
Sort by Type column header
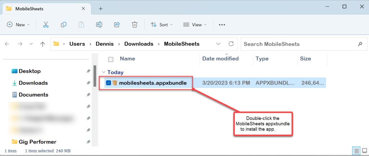[262, 58]
